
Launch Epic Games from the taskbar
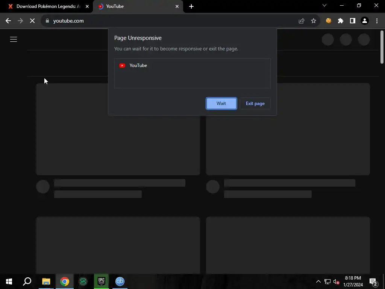click(x=102, y=281)
